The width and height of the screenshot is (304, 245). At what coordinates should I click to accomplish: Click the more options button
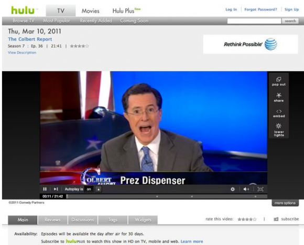285,203
